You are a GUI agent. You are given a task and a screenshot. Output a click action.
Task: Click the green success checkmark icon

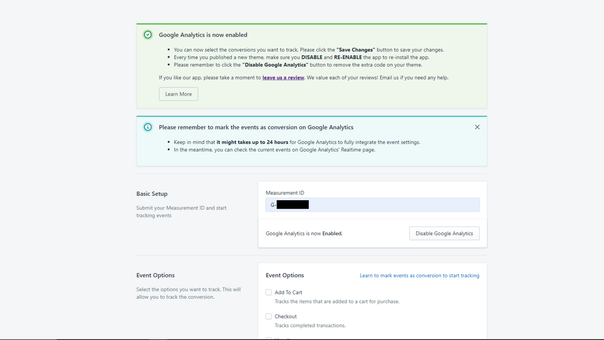[x=148, y=34]
